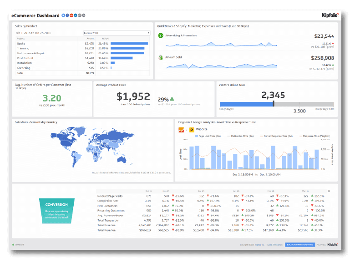Click the Feb 1, 2015 to Jan 22, 2016 date range

[x=33, y=33]
